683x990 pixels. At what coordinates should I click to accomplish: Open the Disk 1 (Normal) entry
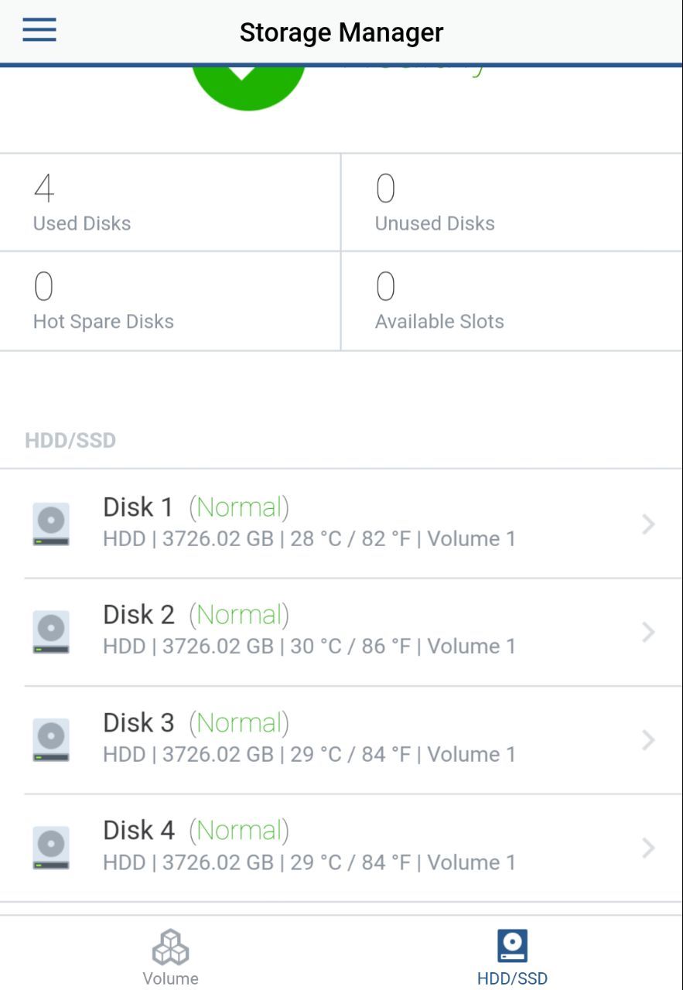(341, 524)
